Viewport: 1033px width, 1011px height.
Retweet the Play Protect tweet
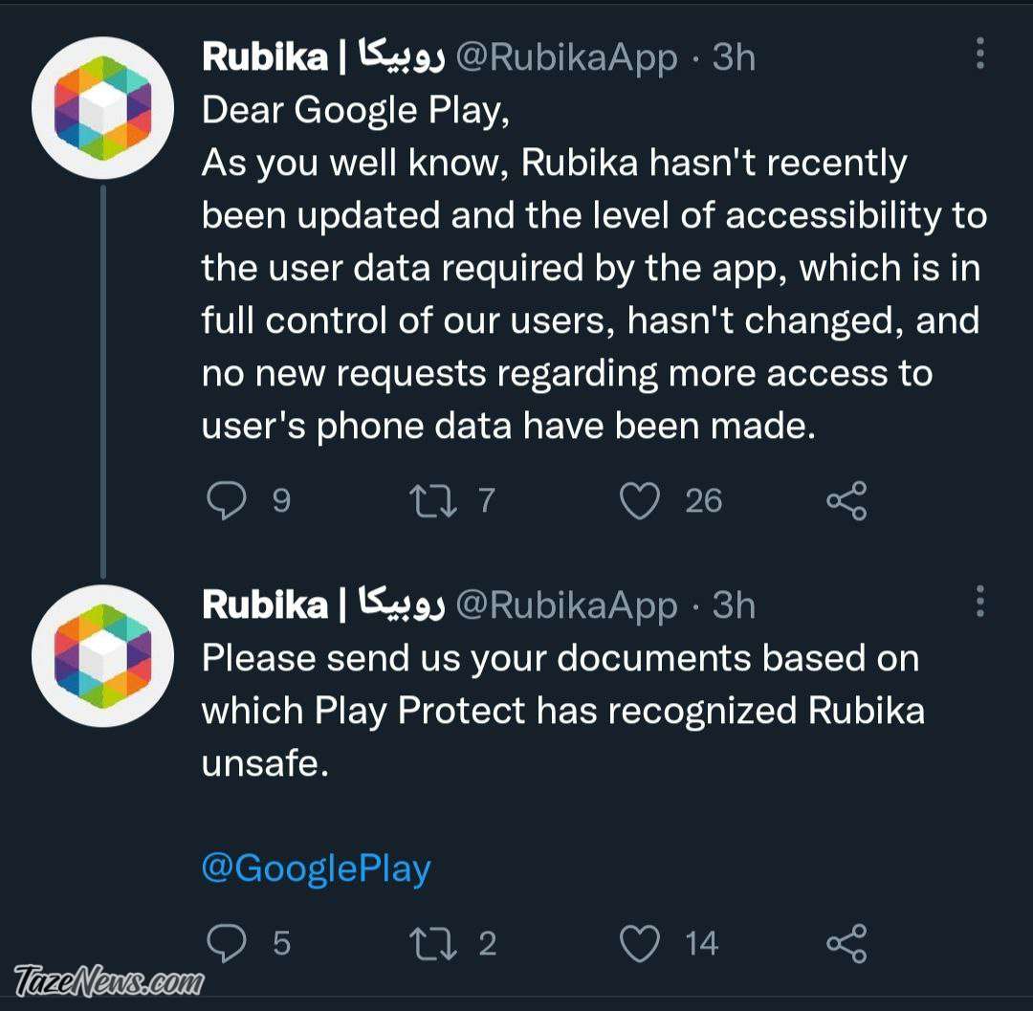pos(433,943)
